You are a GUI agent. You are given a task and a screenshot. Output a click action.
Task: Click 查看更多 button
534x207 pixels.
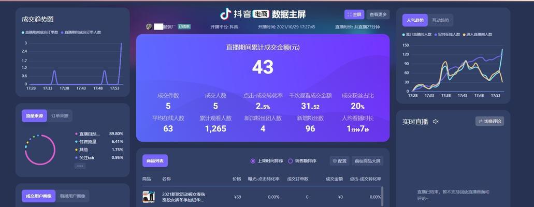coord(378,14)
